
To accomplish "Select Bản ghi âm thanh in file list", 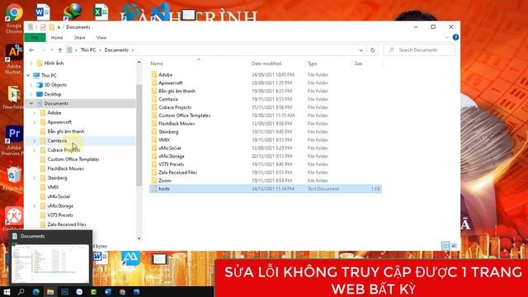I will (177, 92).
